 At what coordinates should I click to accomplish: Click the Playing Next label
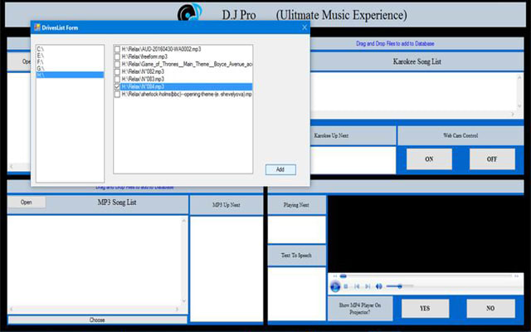(x=296, y=205)
